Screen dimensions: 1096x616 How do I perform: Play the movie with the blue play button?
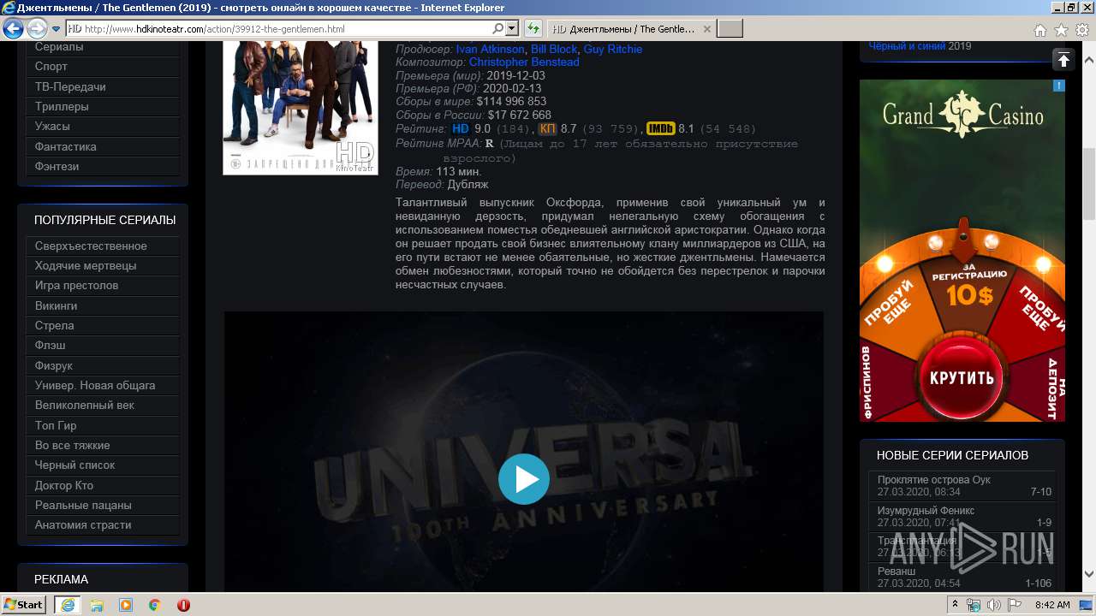(x=523, y=478)
